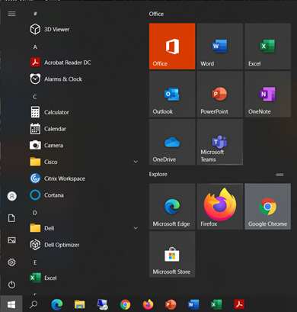This screenshot has width=297, height=312.
Task: Click the Explore group handle lines
Action: coord(279,175)
